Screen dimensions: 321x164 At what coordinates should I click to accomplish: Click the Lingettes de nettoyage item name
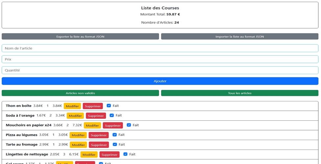(27, 154)
